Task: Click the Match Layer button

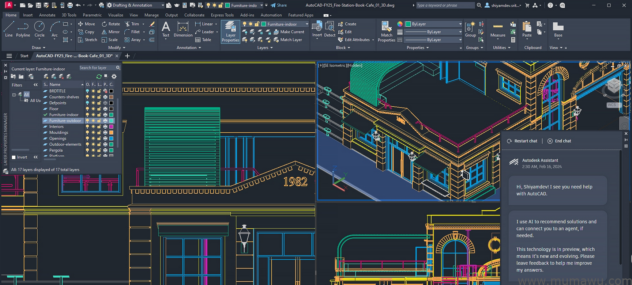Action: (x=288, y=40)
